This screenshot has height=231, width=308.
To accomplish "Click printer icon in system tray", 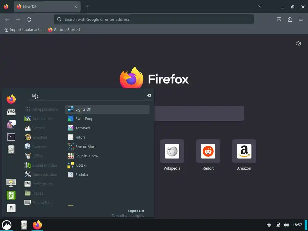I will point(269,225).
